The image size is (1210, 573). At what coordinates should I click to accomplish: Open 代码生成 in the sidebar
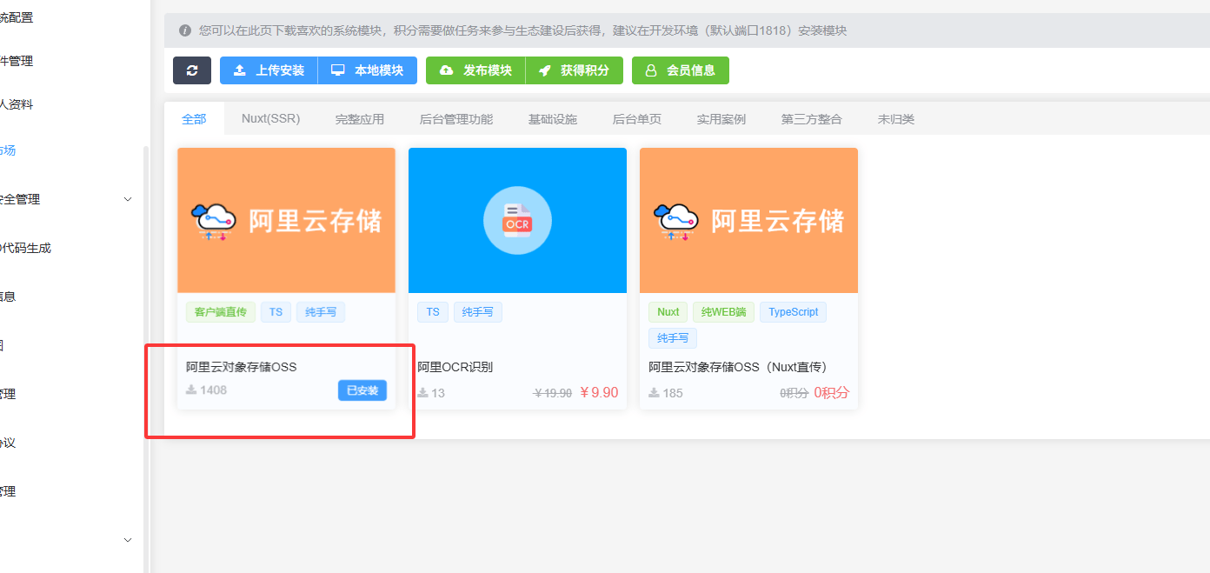point(26,248)
